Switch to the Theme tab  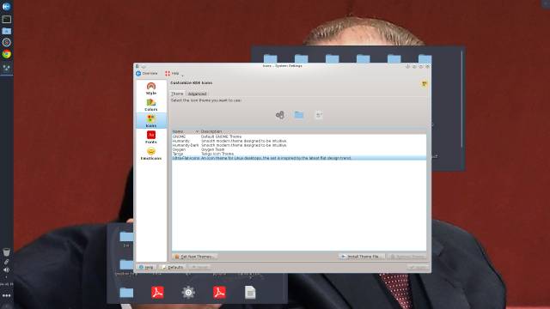click(x=177, y=94)
